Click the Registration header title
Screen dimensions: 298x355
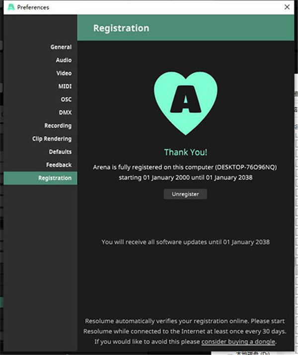pyautogui.click(x=121, y=28)
